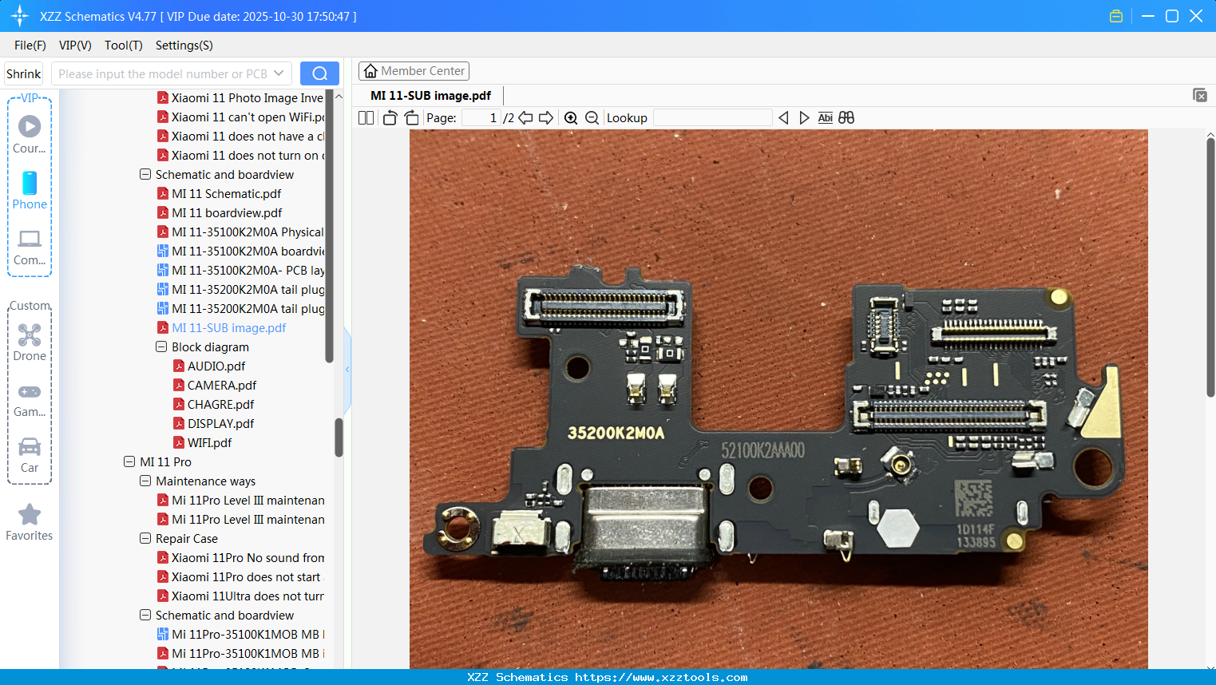Open the model number dropdown list
The width and height of the screenshot is (1216, 685).
point(280,73)
